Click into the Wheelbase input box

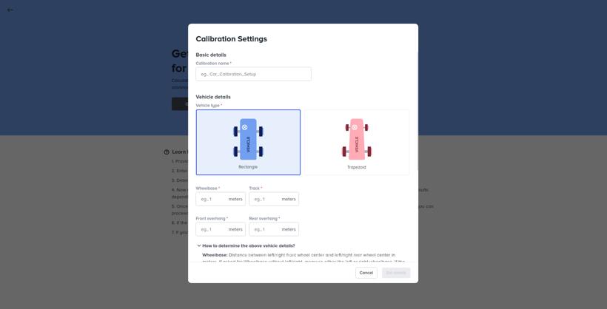[x=212, y=199]
